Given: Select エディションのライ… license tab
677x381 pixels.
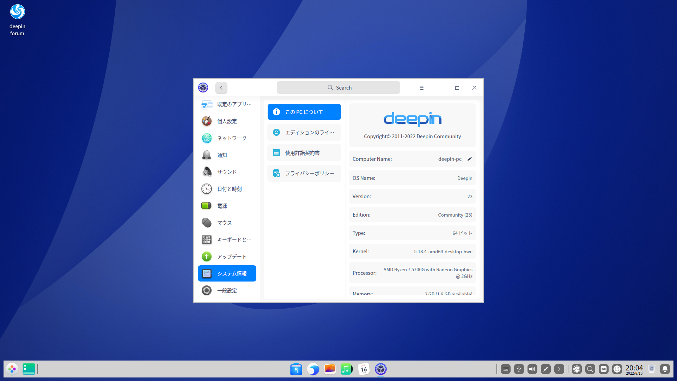Looking at the screenshot, I should click(x=304, y=133).
